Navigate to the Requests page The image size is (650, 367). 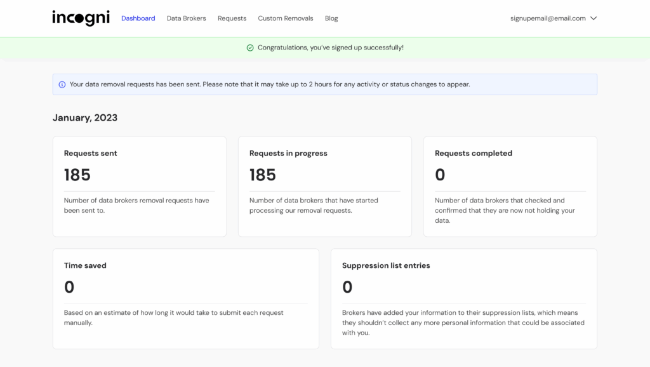pyautogui.click(x=232, y=18)
